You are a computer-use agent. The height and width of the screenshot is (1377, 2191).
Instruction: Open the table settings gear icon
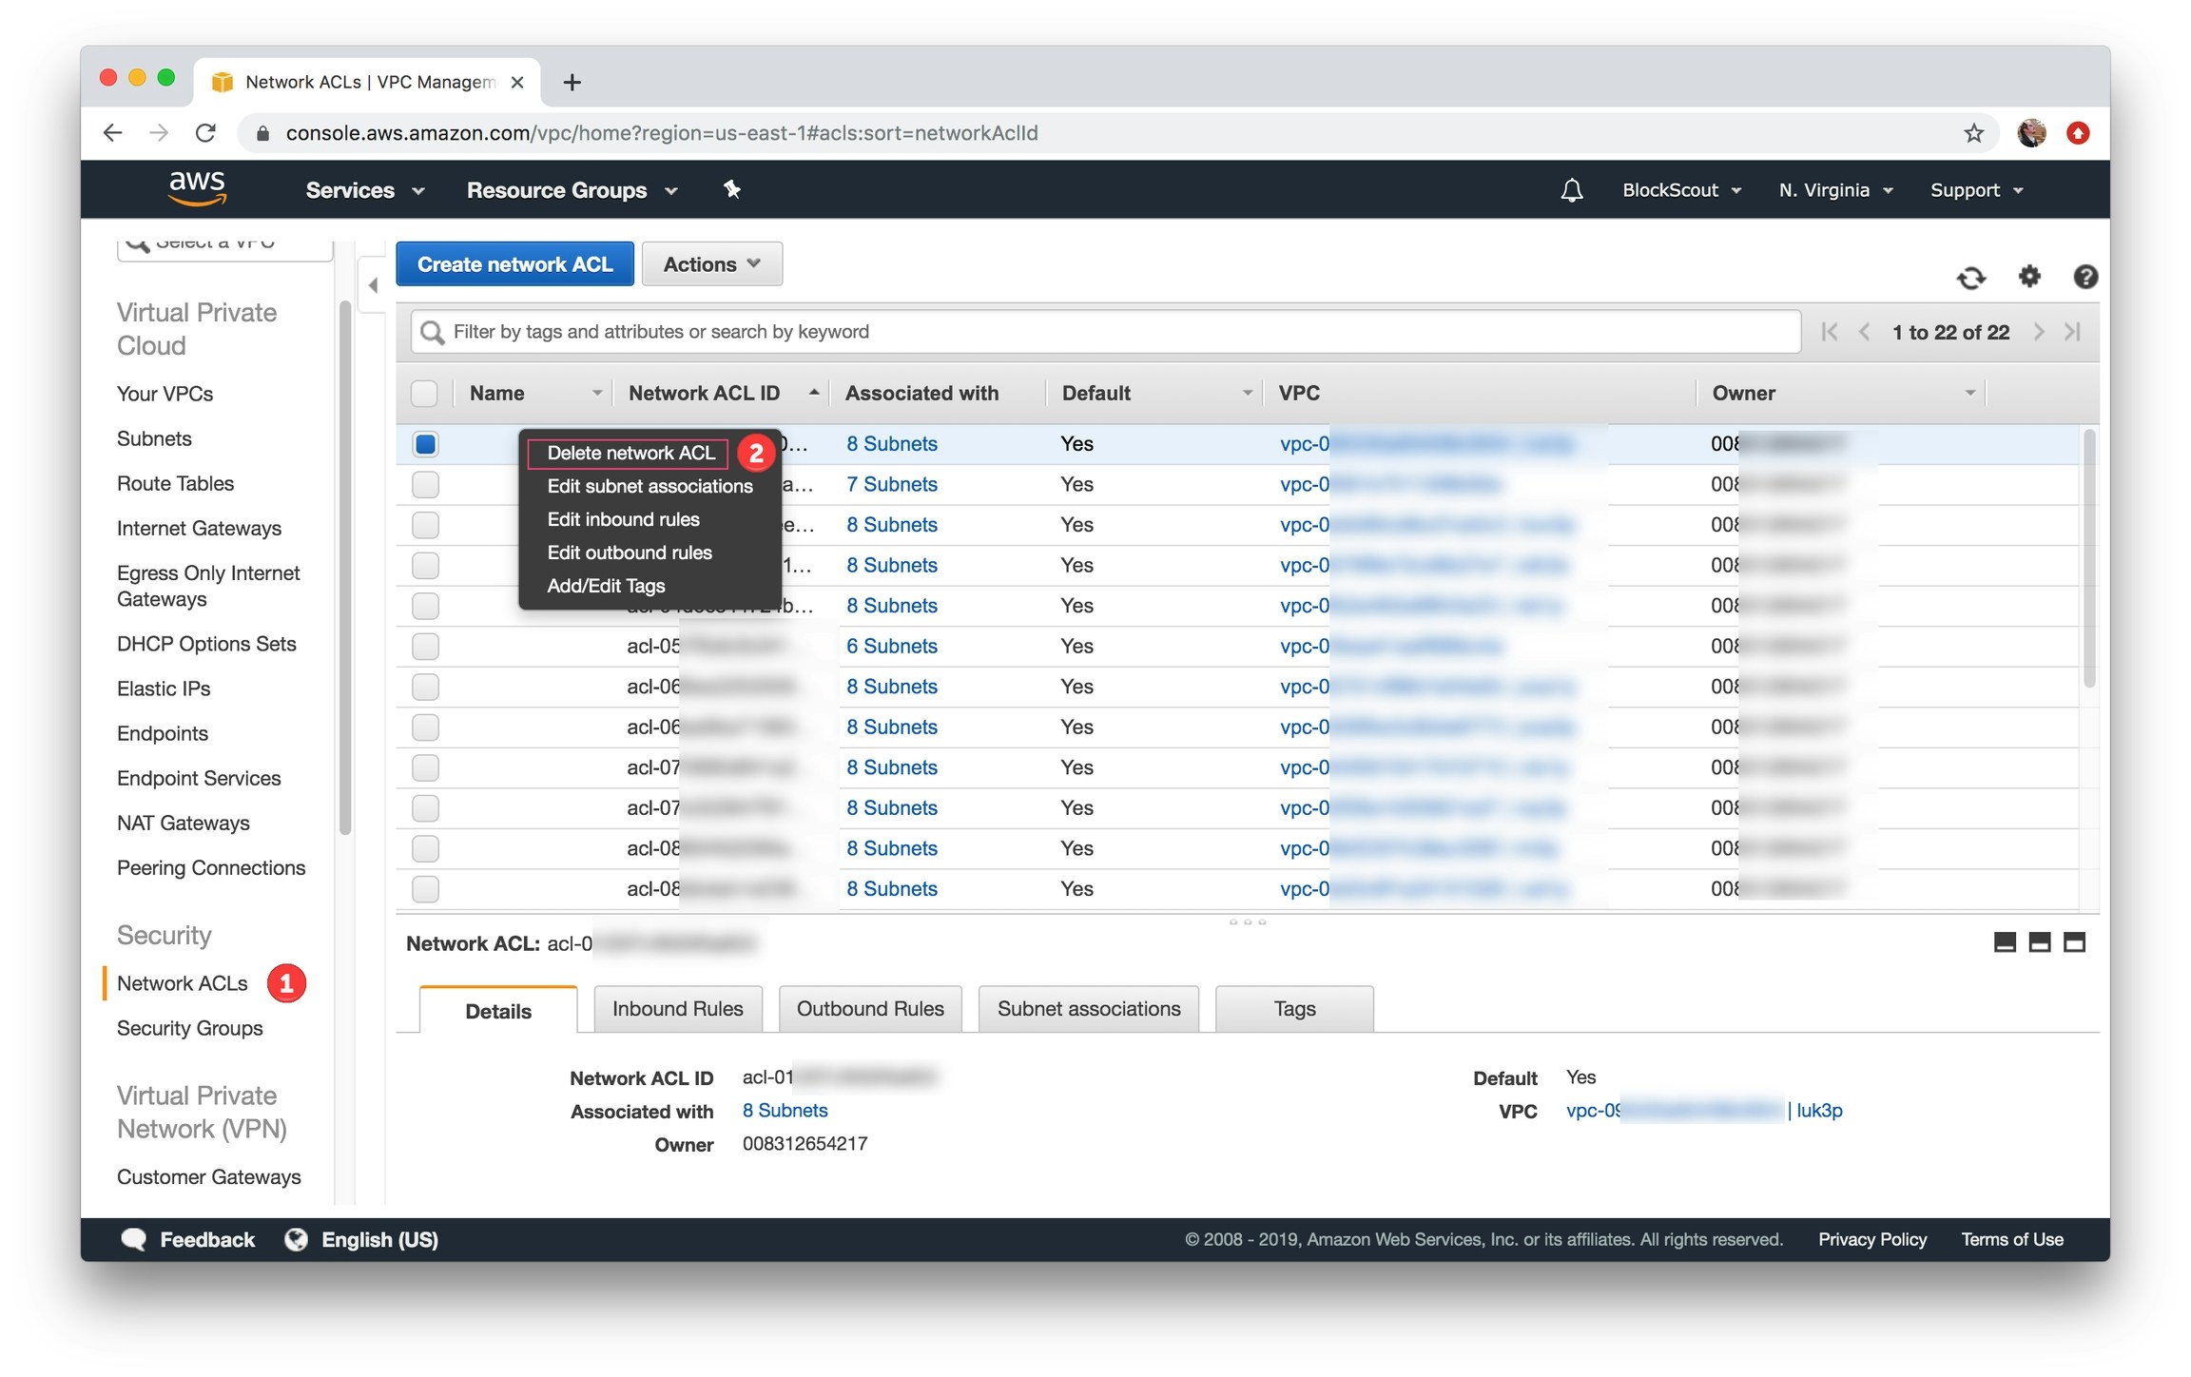(x=2028, y=277)
